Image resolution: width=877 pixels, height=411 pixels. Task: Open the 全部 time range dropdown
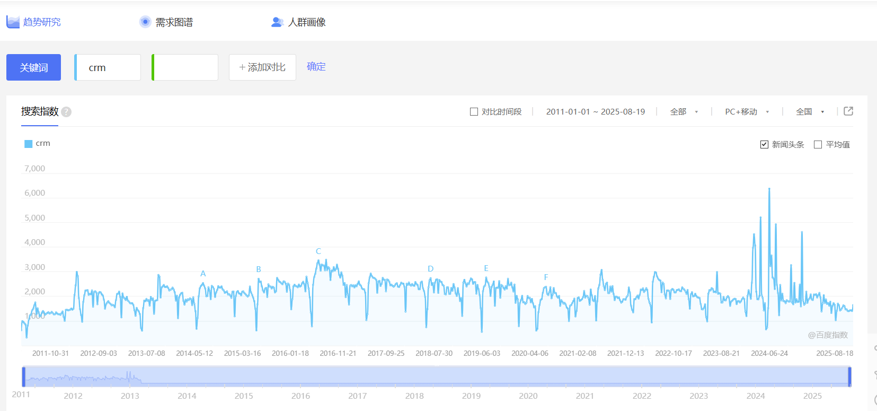tap(684, 112)
